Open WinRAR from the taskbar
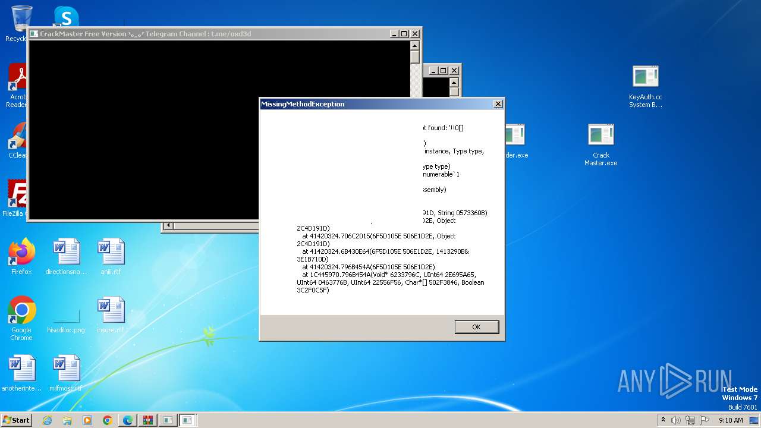Image resolution: width=761 pixels, height=428 pixels. click(147, 420)
